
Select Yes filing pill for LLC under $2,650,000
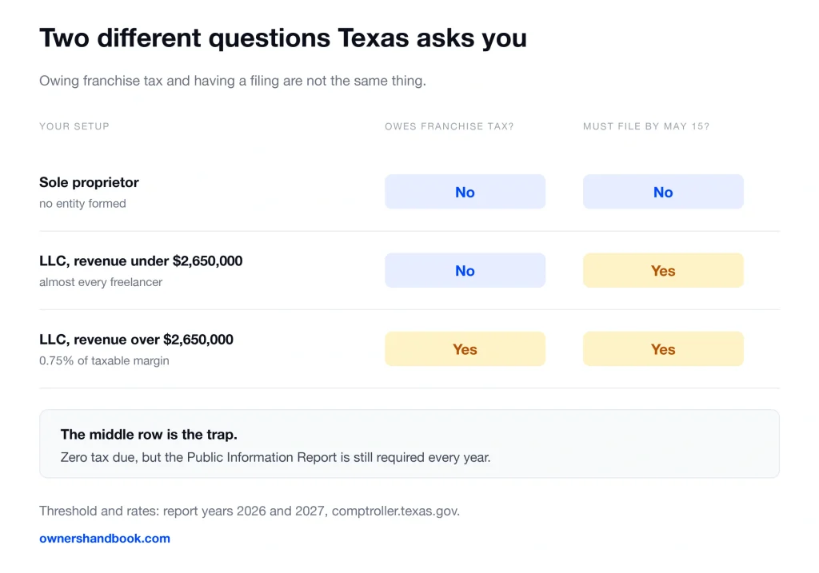(663, 270)
